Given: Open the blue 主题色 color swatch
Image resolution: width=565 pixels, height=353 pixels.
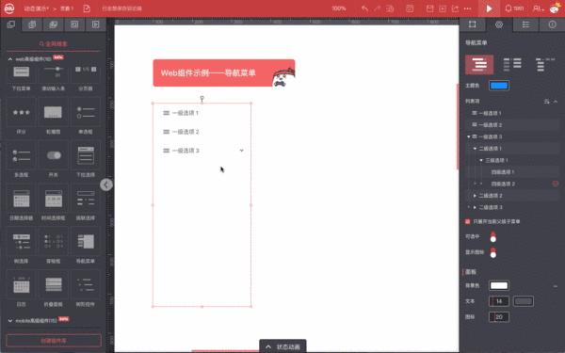Looking at the screenshot, I should click(499, 86).
